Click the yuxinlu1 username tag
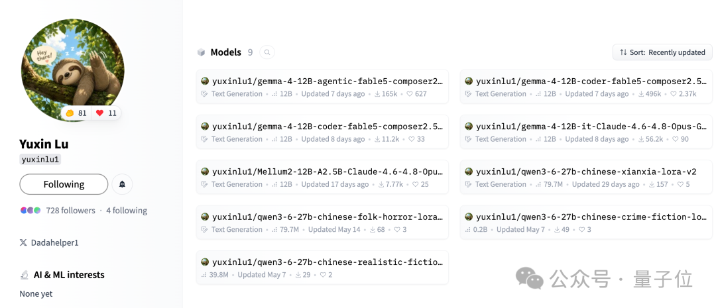This screenshot has width=716, height=308. coord(40,159)
